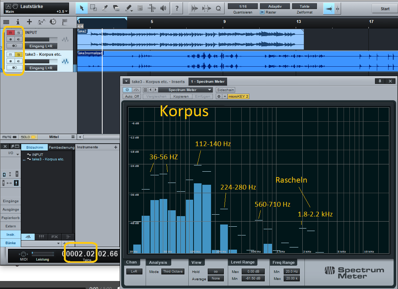The image size is (398, 289).
Task: Switch to the Fernbedienung tab
Action: pos(62,147)
